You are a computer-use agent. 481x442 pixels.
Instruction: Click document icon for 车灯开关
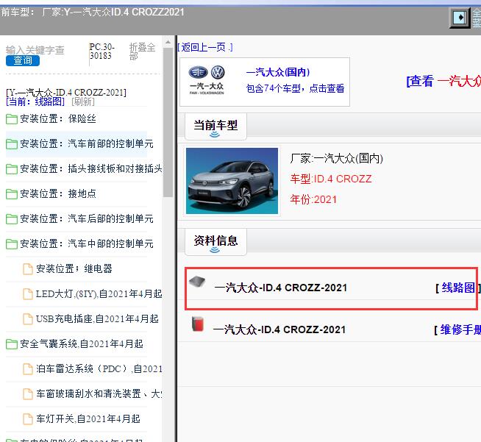click(28, 419)
